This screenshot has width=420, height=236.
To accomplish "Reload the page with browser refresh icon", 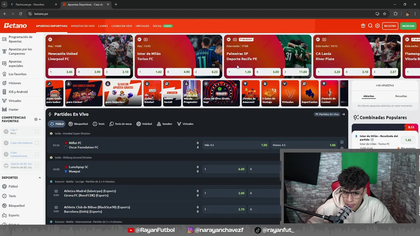I will [x=20, y=14].
